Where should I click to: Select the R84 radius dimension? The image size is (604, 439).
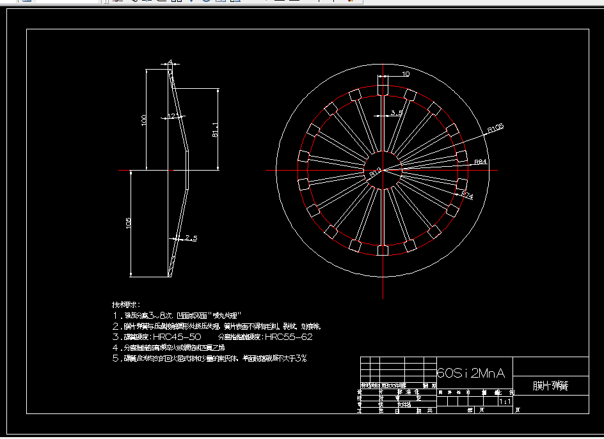[x=481, y=162]
